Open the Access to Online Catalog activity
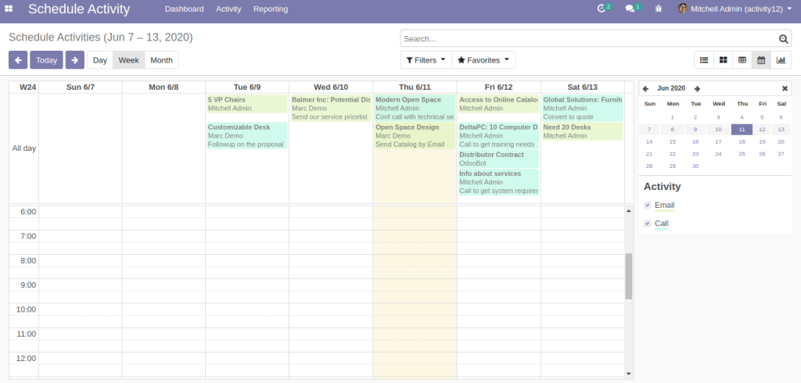Viewport: 801px width, 383px height. 498,104
